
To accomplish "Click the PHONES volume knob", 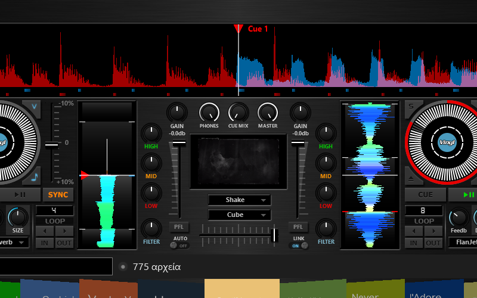I will 209,113.
